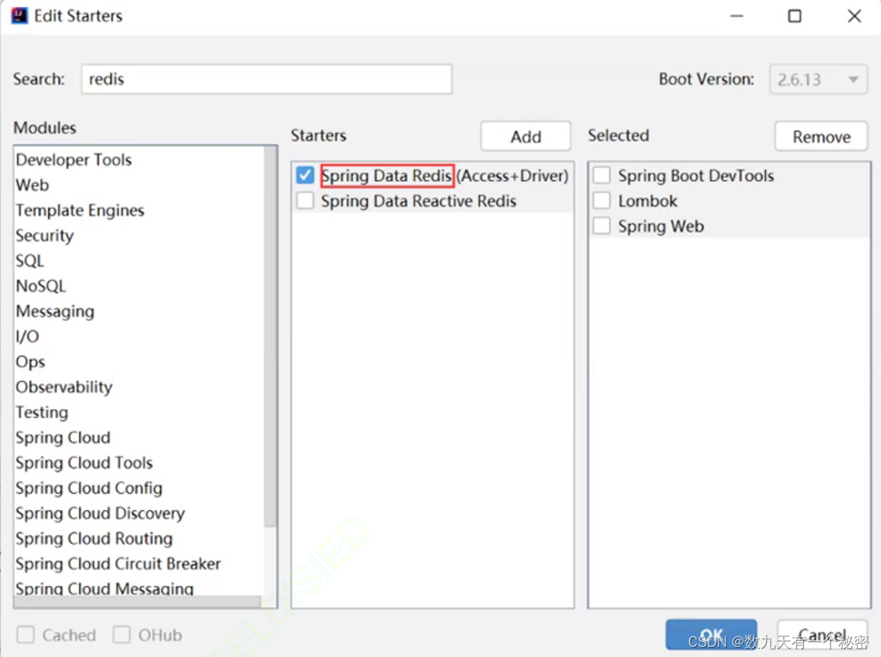Screen dimensions: 881x657
Task: Click the Modules list horizontal scrollbar
Action: [138, 601]
